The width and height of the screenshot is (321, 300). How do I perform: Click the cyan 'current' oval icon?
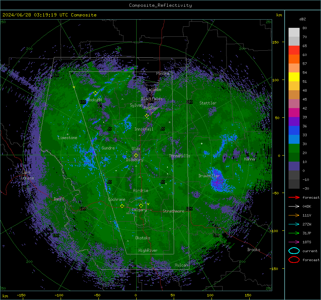[294, 251]
